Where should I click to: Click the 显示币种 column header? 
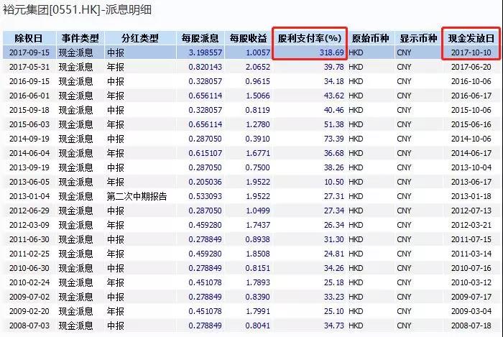click(x=418, y=38)
